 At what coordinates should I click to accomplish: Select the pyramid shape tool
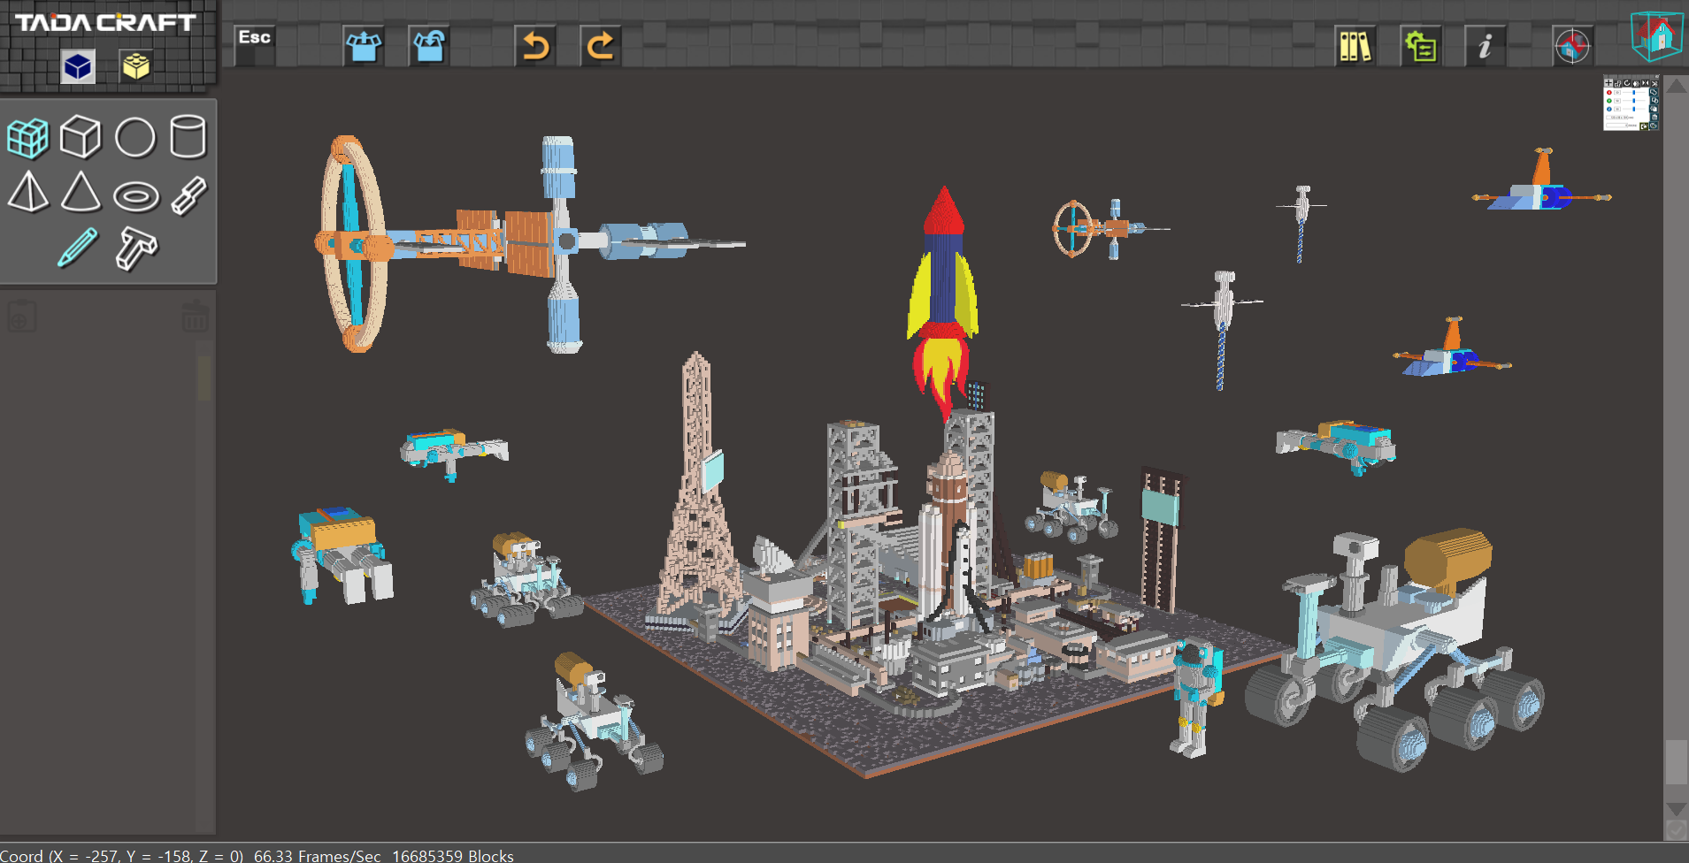click(28, 191)
